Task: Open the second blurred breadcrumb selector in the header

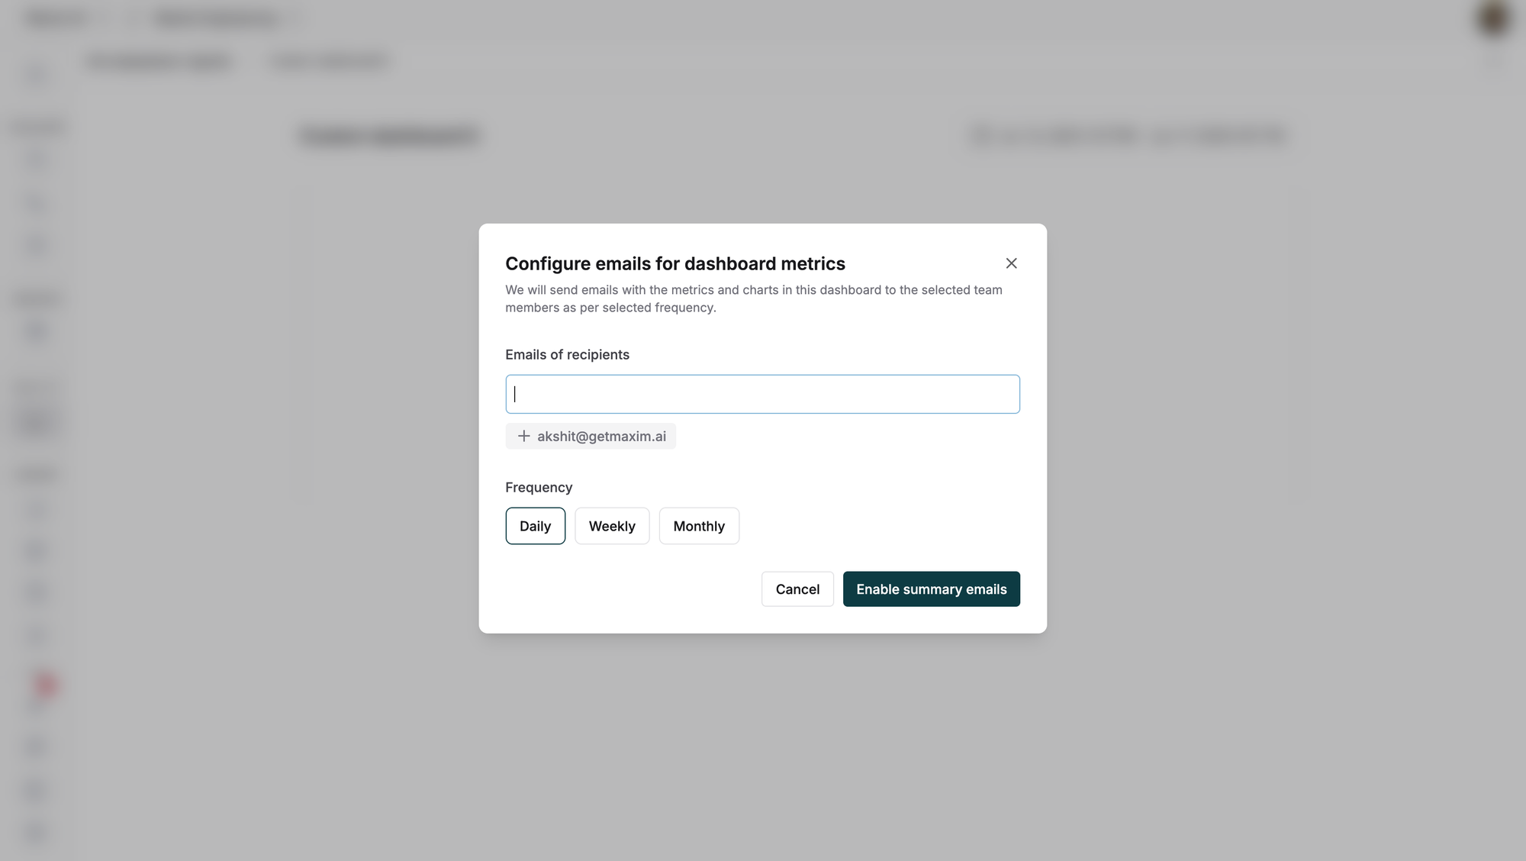Action: click(x=217, y=18)
